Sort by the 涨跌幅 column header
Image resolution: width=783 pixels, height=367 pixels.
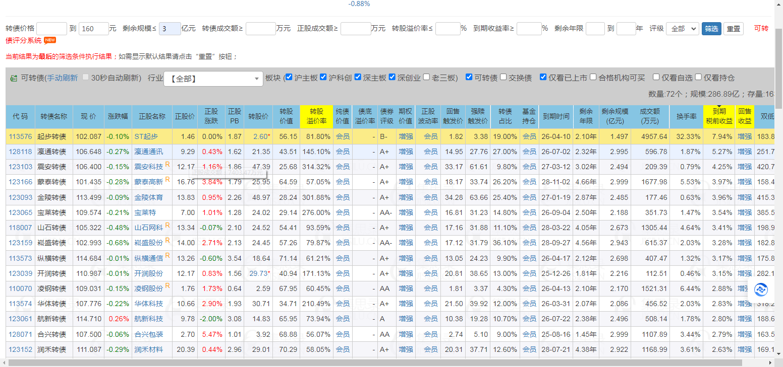pos(118,116)
